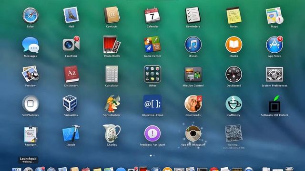Launch FaceTime
This screenshot has width=305, height=171.
71,45
